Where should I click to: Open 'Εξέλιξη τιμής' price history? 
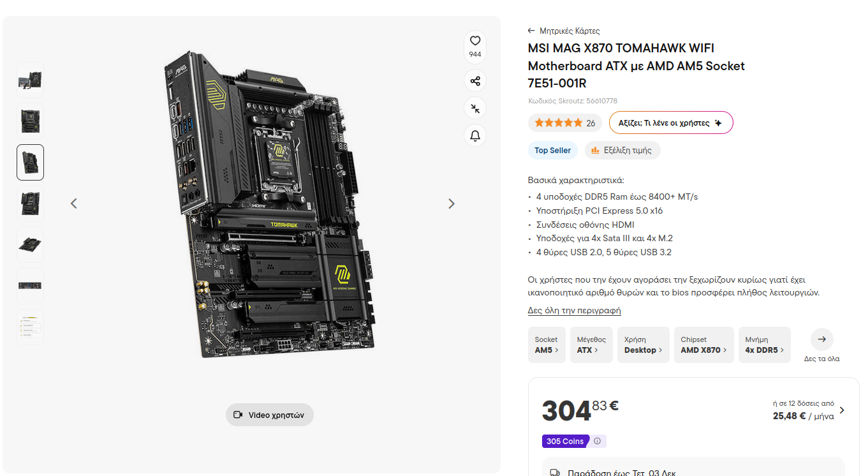[x=622, y=151]
